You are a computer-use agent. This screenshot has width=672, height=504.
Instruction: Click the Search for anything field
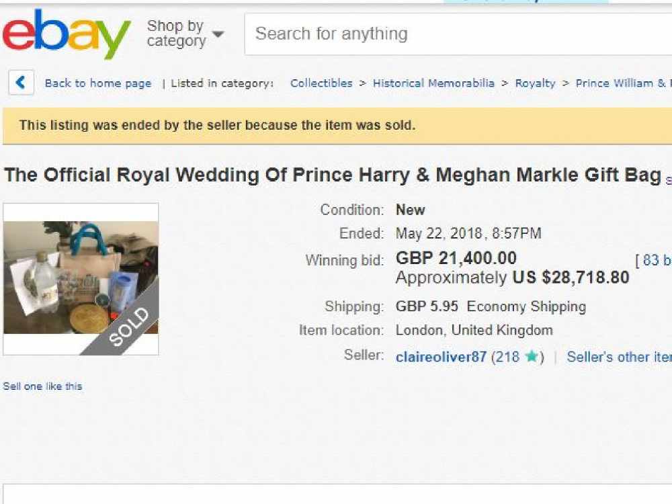click(x=458, y=34)
